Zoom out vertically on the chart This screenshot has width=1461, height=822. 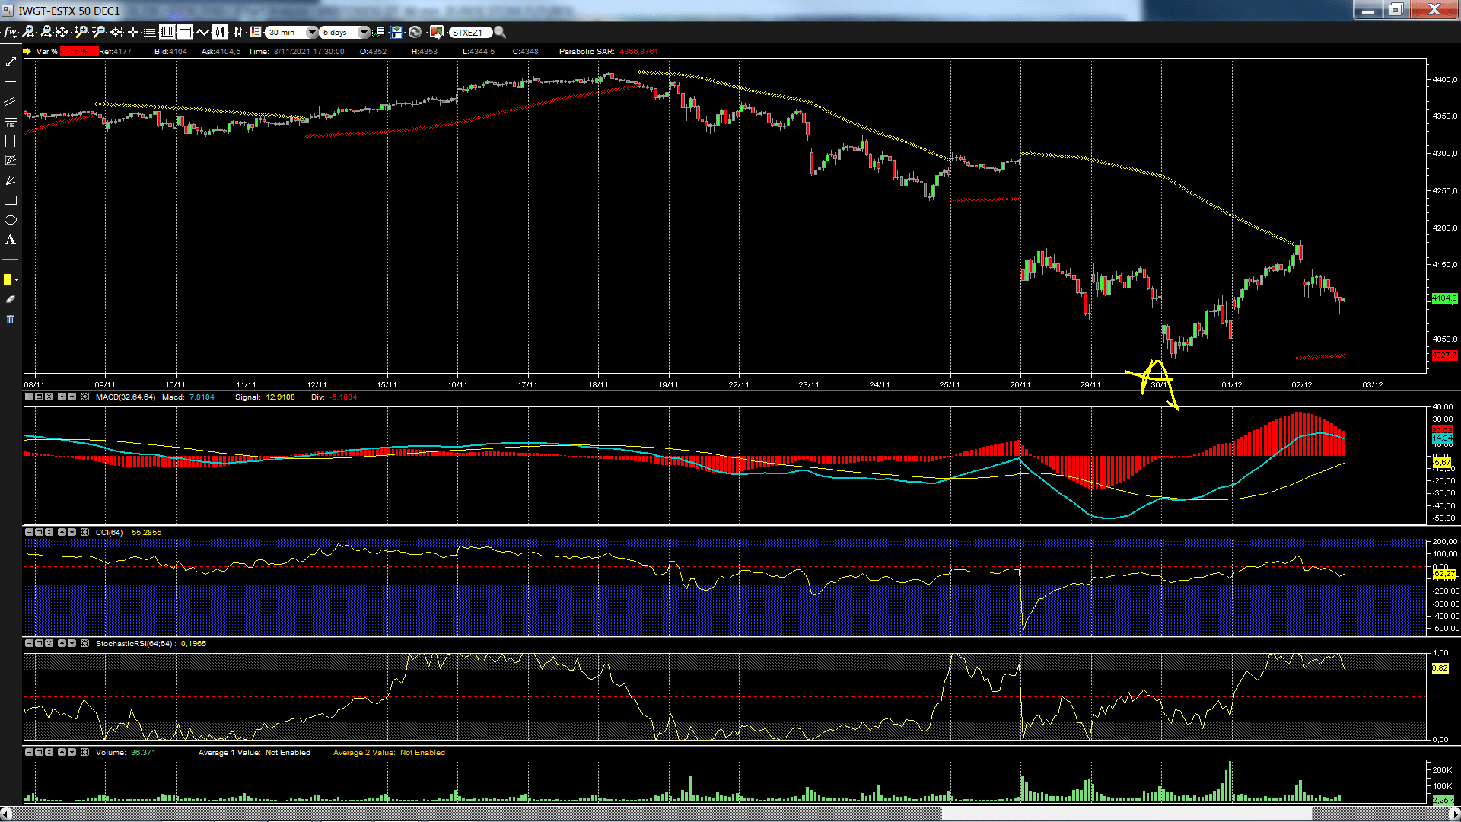click(98, 32)
